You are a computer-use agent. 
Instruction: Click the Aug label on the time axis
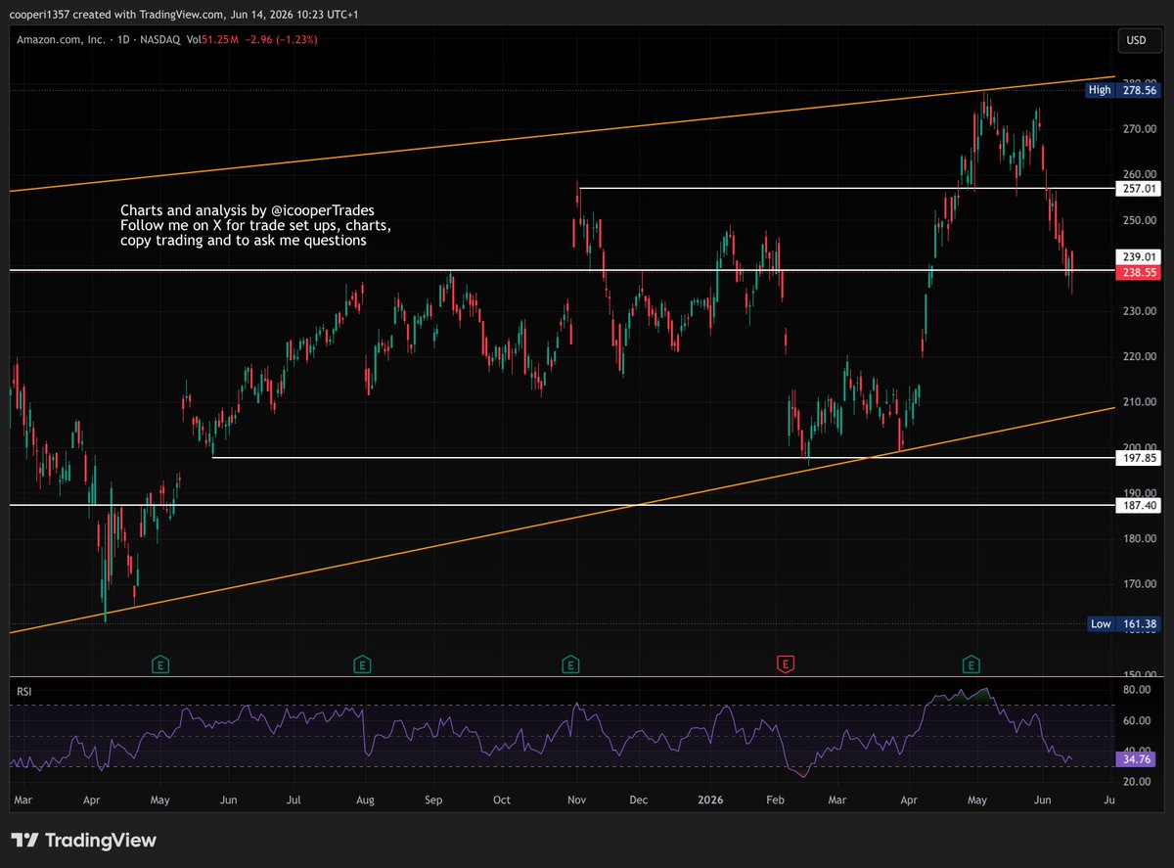[363, 800]
